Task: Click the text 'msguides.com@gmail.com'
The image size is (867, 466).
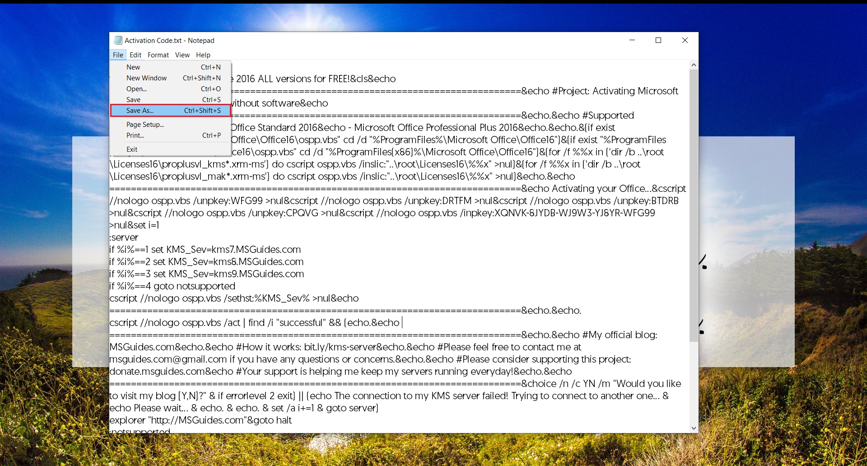Action: pos(168,359)
